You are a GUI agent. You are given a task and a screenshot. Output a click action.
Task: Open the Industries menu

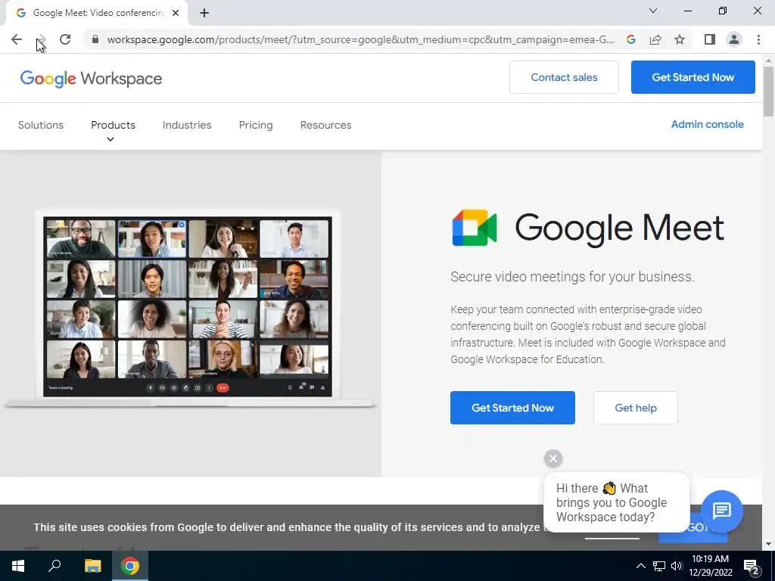tap(187, 125)
